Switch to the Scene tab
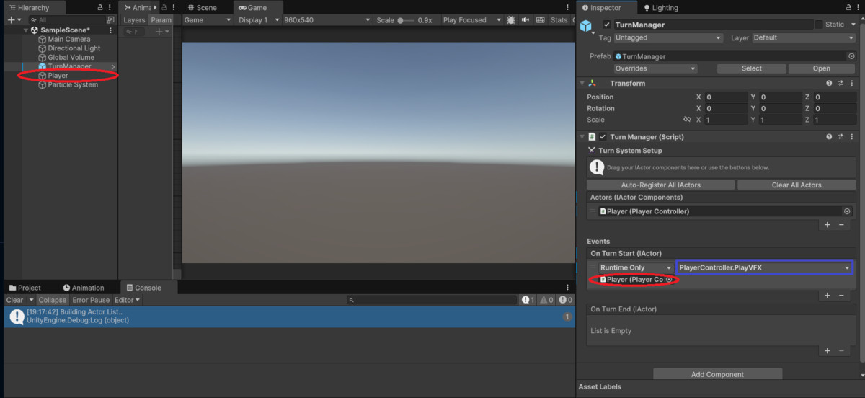Screen dimensions: 865x398 tap(201, 7)
